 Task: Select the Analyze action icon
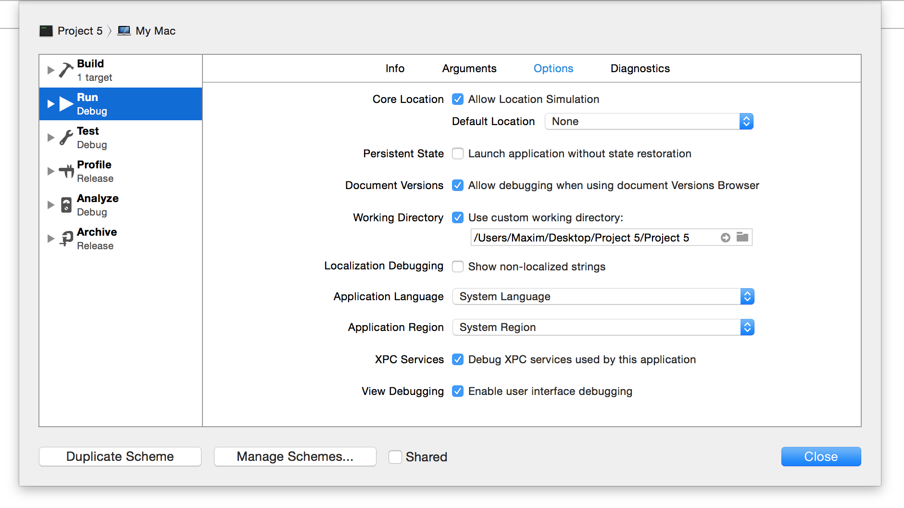[66, 205]
